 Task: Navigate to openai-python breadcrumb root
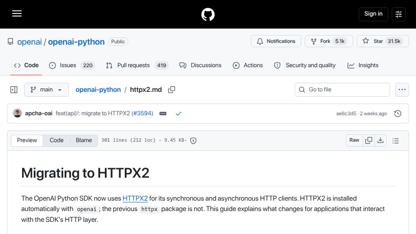(x=98, y=90)
